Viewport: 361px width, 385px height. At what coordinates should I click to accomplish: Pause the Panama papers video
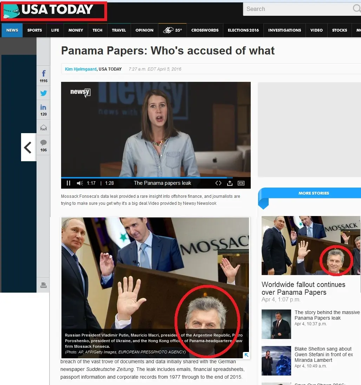tap(68, 183)
